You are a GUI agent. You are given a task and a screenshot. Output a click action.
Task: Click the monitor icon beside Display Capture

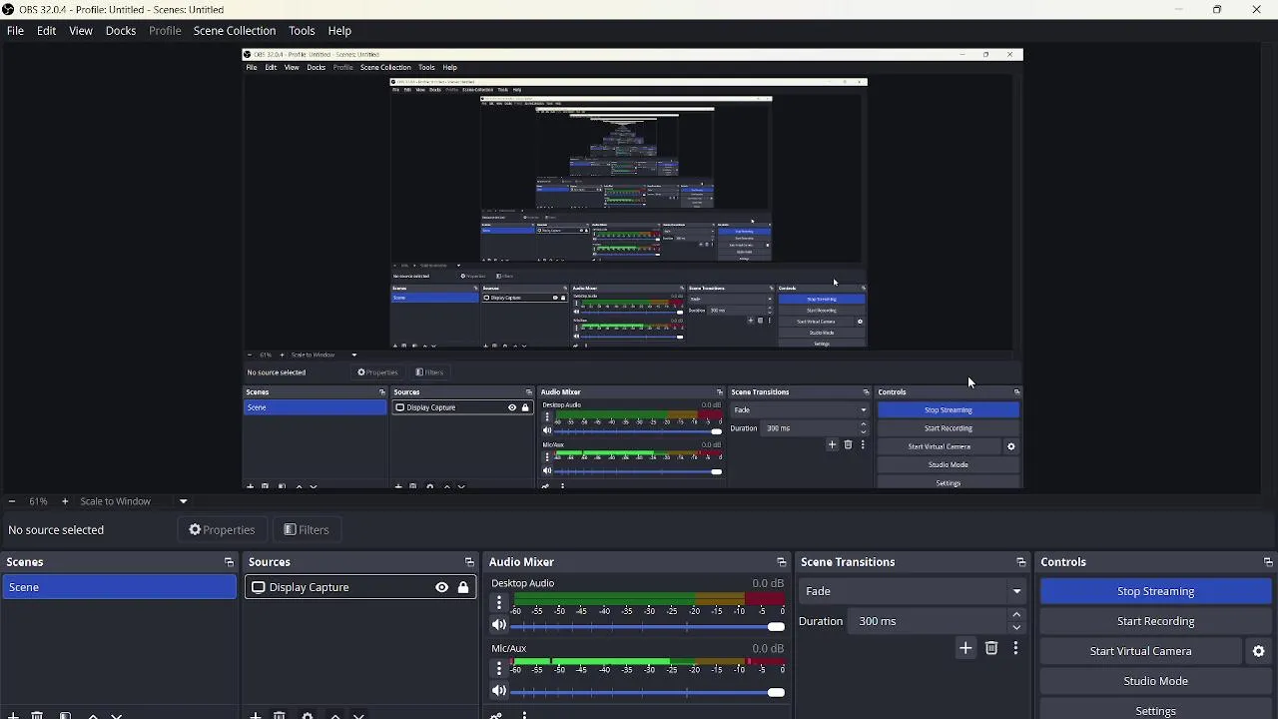(x=259, y=587)
